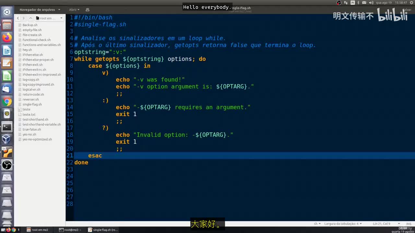Open LibreOffice Calc from the dock
The width and height of the screenshot is (415, 233).
(x=7, y=76)
